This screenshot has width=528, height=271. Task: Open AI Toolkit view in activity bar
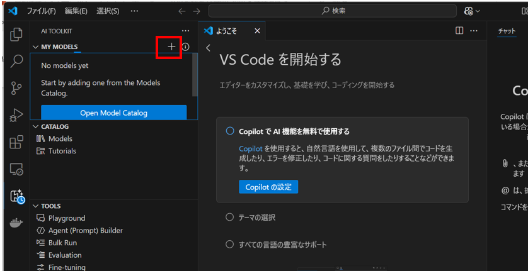(17, 196)
